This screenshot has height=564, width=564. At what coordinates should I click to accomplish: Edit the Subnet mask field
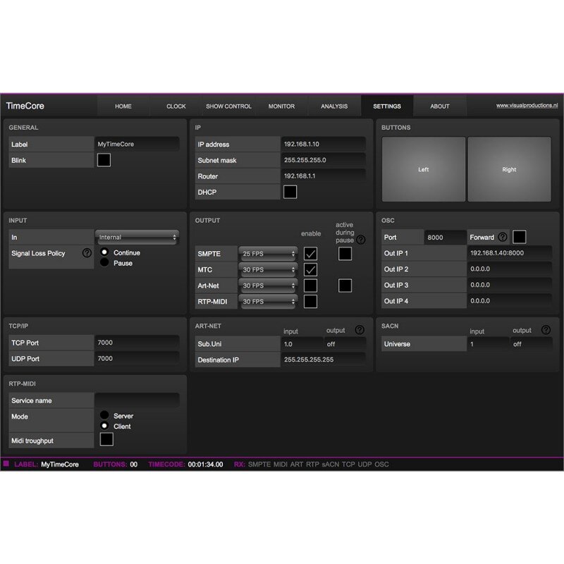click(x=324, y=160)
